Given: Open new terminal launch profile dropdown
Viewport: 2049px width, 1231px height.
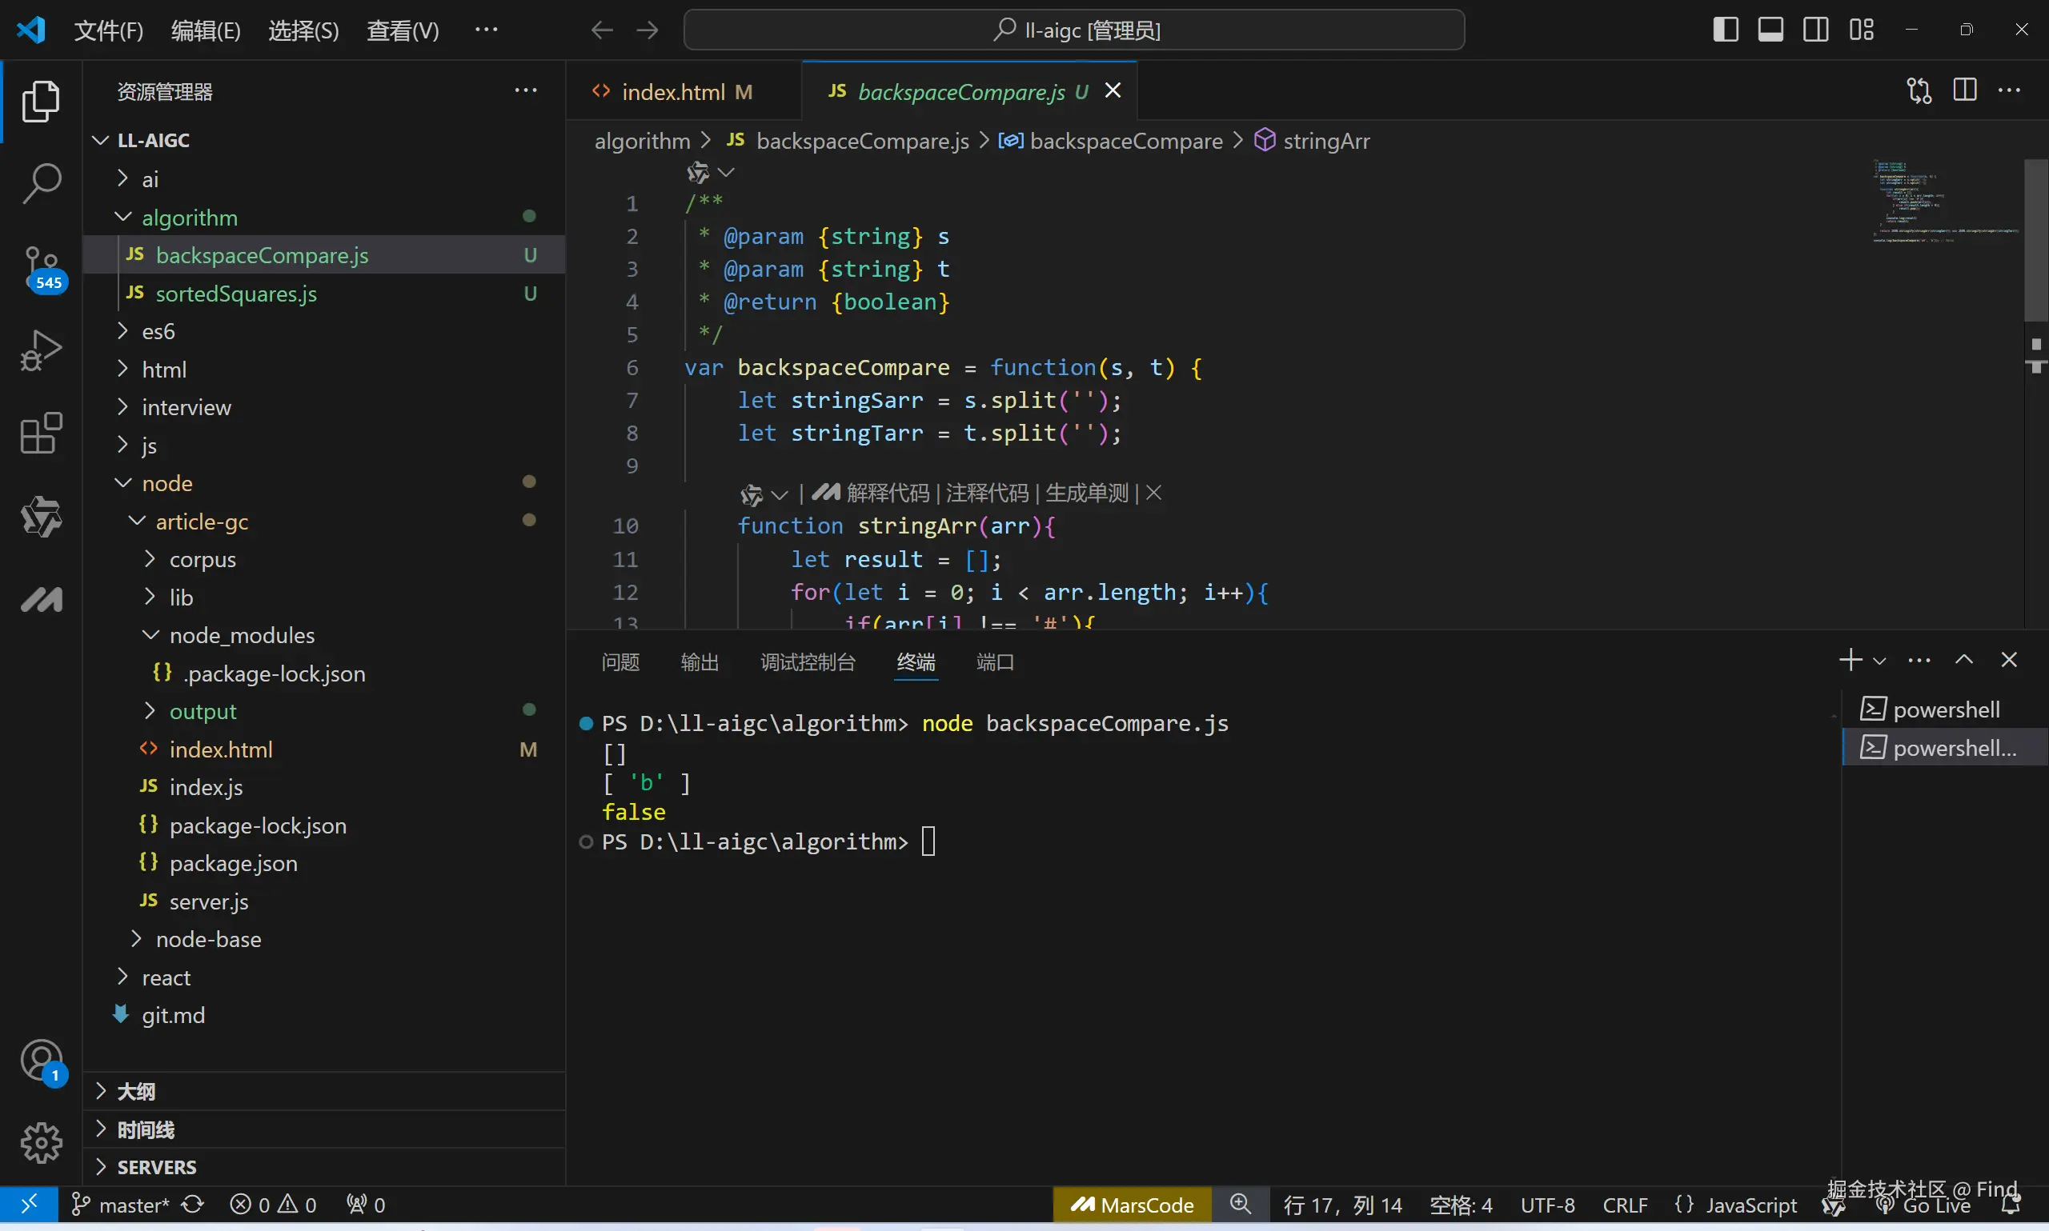Looking at the screenshot, I should [x=1881, y=661].
